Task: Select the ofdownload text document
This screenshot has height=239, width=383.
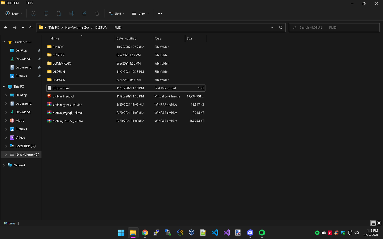Action: (126, 88)
